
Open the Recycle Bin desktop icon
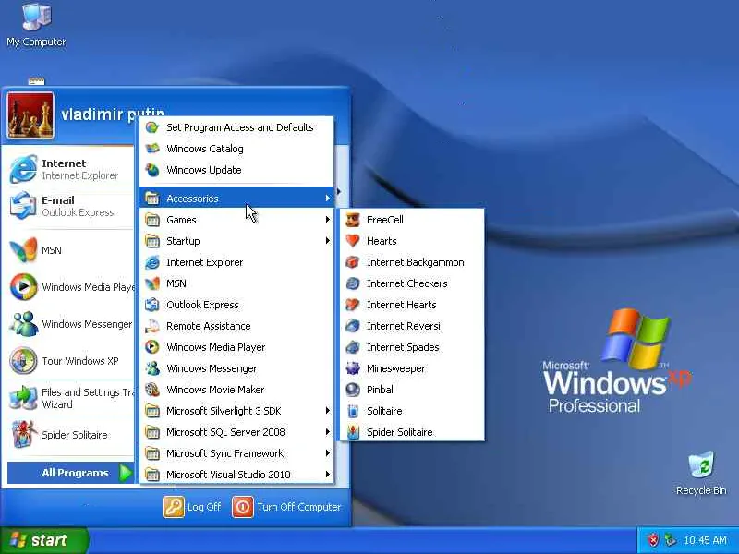701,473
